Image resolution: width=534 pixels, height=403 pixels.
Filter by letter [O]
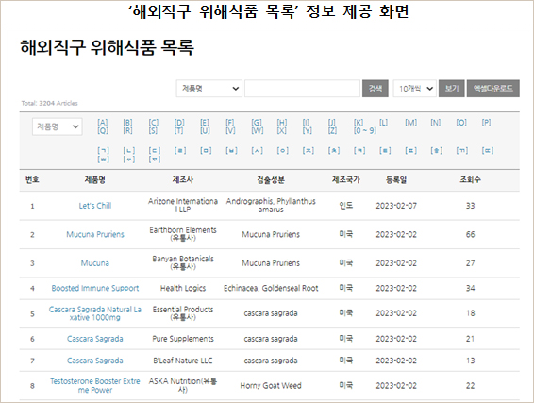(x=461, y=123)
